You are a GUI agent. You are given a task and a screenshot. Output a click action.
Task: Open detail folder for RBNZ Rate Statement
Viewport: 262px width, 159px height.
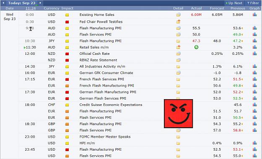coord(178,60)
